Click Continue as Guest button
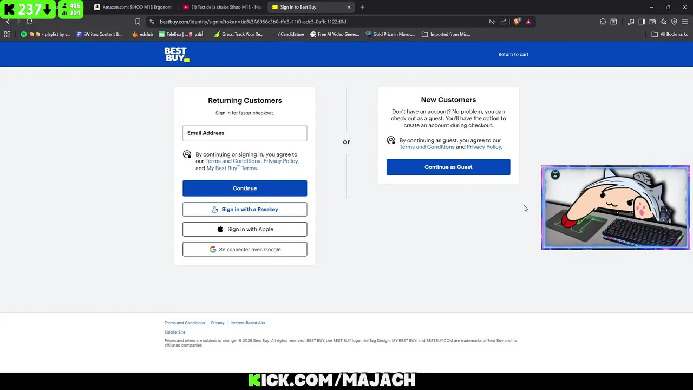The width and height of the screenshot is (693, 390). pos(448,167)
